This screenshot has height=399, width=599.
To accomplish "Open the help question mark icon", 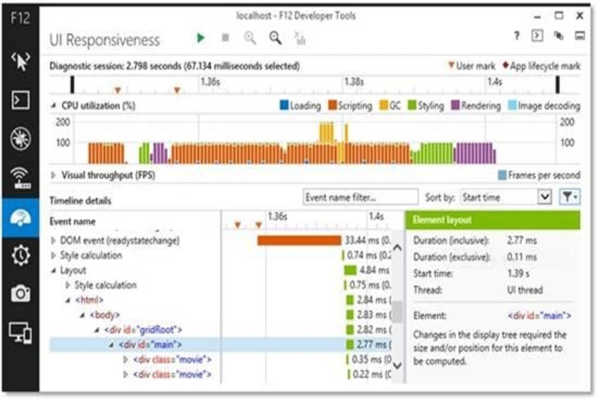I will click(x=517, y=36).
